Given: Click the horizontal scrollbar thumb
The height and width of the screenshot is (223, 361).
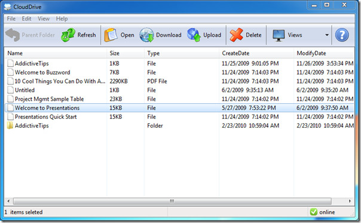Looking at the screenshot, I should coord(172,201).
